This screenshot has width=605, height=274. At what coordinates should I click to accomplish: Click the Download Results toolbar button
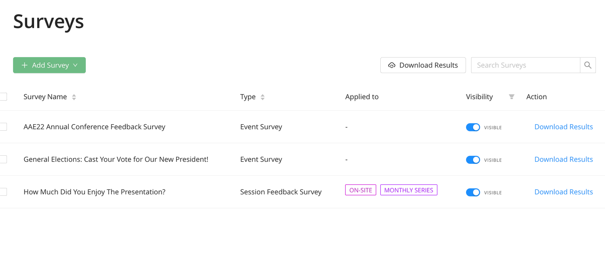(x=423, y=65)
